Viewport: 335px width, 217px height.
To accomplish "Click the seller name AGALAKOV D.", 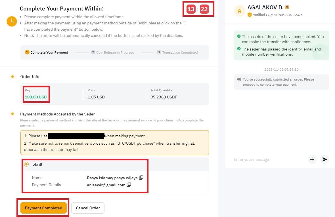I will pyautogui.click(x=265, y=7).
